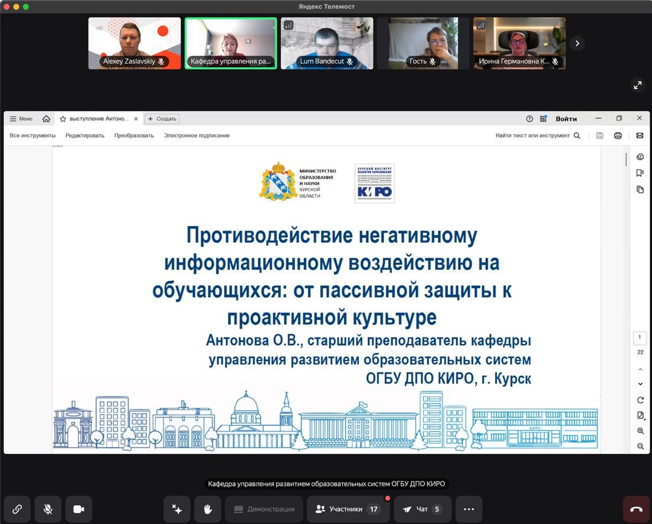The height and width of the screenshot is (524, 652).
Task: Open the Чат panel
Action: point(422,509)
